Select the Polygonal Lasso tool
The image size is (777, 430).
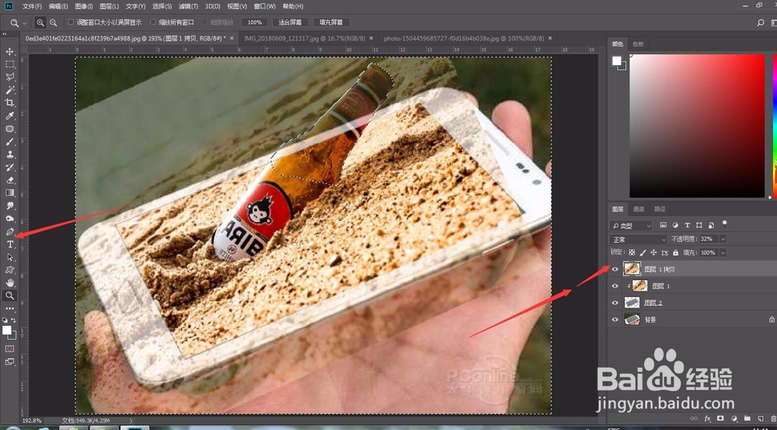click(10, 78)
